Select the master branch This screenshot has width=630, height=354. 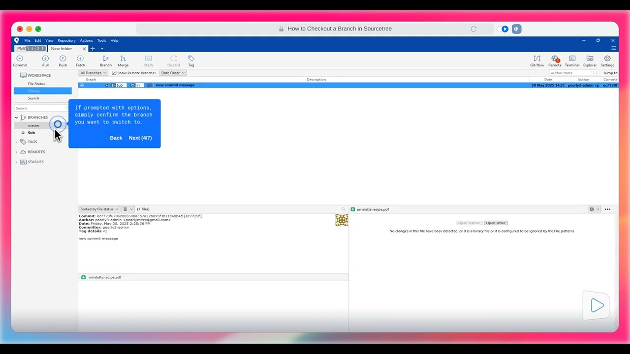click(x=33, y=125)
